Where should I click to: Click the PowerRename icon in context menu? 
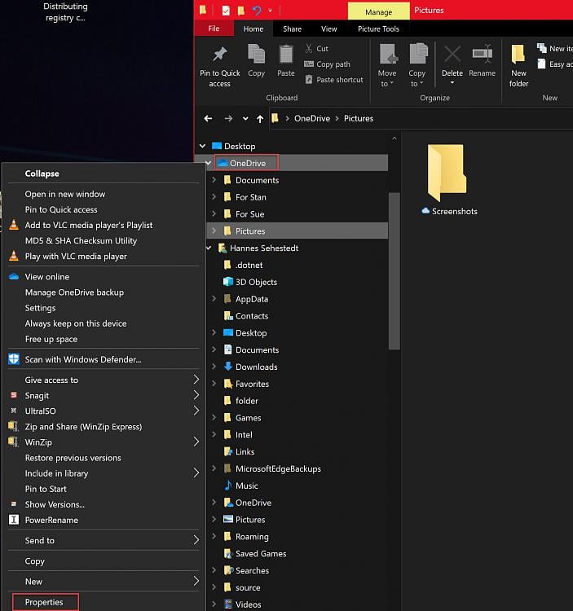pyautogui.click(x=14, y=520)
